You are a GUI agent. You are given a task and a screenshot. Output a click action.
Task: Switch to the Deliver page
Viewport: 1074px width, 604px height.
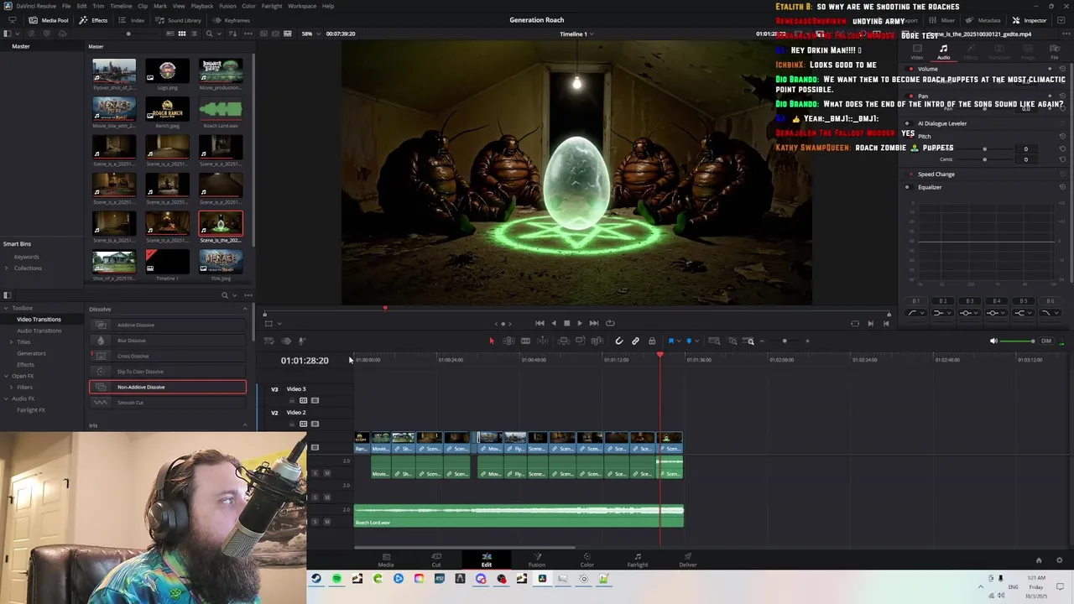tap(688, 559)
